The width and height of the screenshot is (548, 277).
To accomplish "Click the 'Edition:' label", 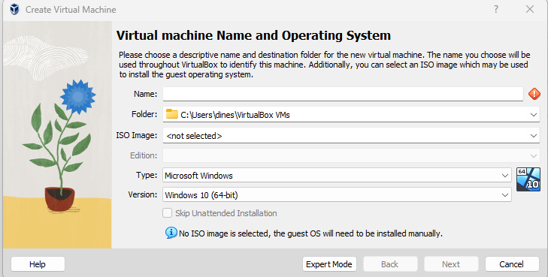I will [144, 155].
